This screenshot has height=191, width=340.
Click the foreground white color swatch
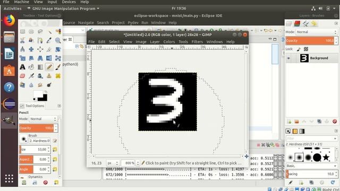coord(38,94)
